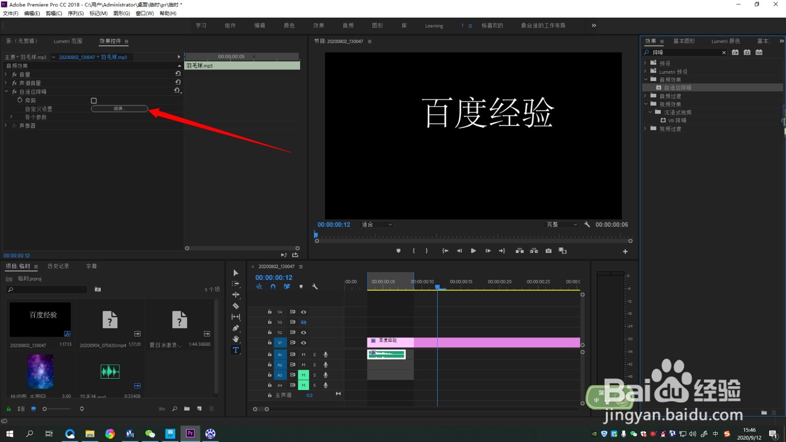Unmute audio track A3
Viewport: 786px width, 442px height.
coord(303,375)
